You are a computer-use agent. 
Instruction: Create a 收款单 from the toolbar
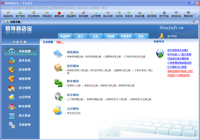click(x=128, y=14)
